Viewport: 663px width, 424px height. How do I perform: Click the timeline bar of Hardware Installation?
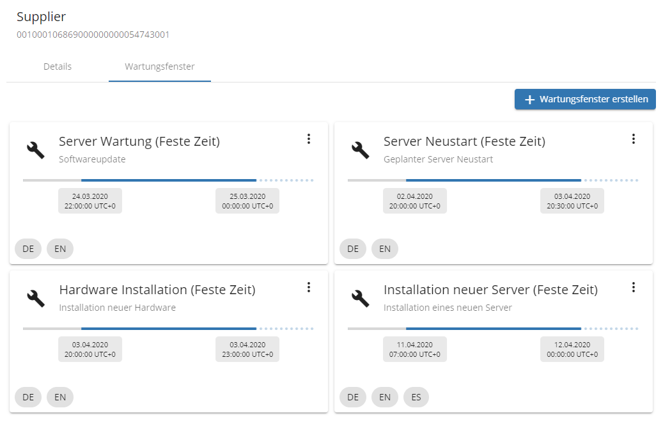168,328
